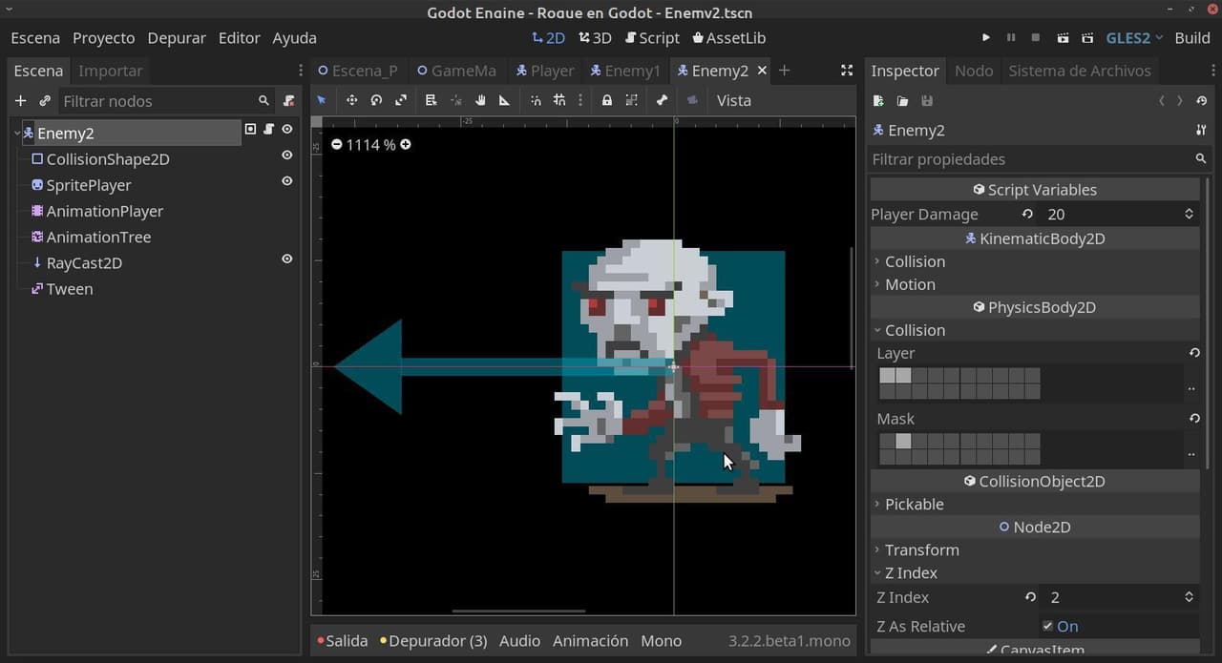This screenshot has width=1222, height=663.
Task: Click the group children selectable icon
Action: [631, 100]
